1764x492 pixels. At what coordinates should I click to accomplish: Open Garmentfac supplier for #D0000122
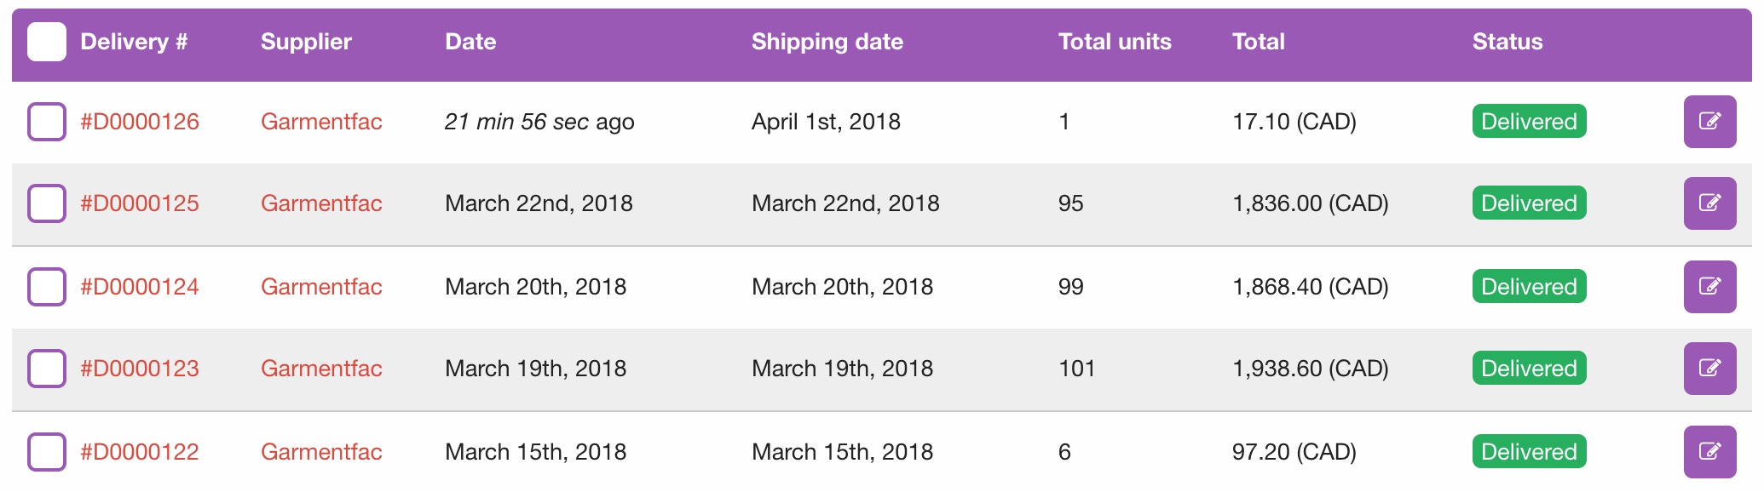pyautogui.click(x=321, y=452)
